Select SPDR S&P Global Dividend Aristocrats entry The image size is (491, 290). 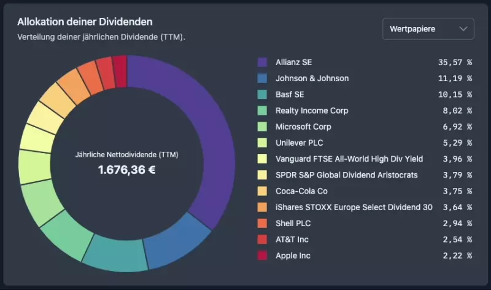(346, 175)
